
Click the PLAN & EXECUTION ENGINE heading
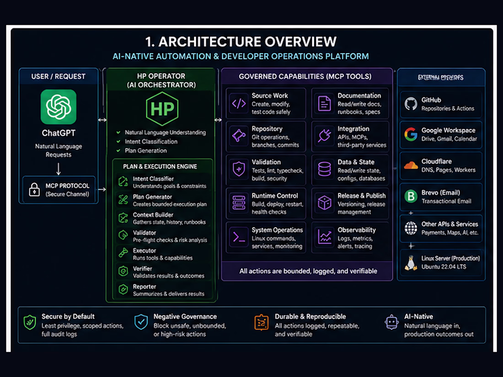pyautogui.click(x=160, y=166)
